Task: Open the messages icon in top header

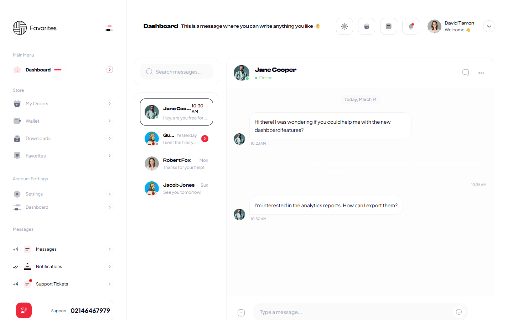Action: pyautogui.click(x=388, y=26)
